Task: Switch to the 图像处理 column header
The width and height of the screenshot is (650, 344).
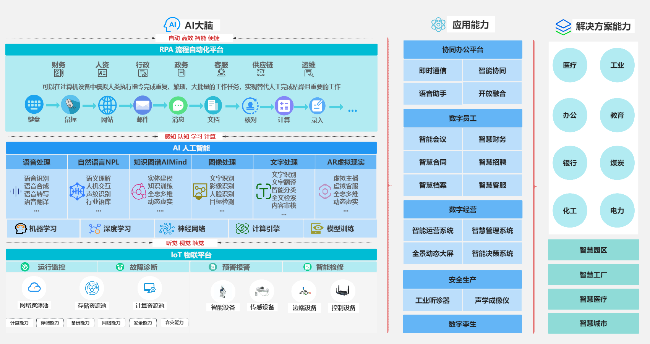Action: click(222, 162)
